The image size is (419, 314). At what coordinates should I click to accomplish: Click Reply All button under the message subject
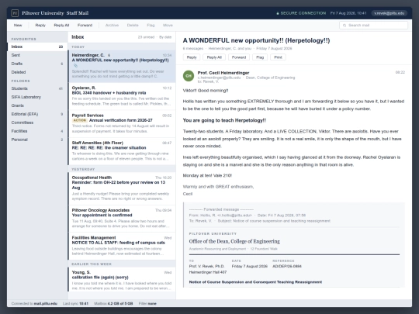pos(214,57)
